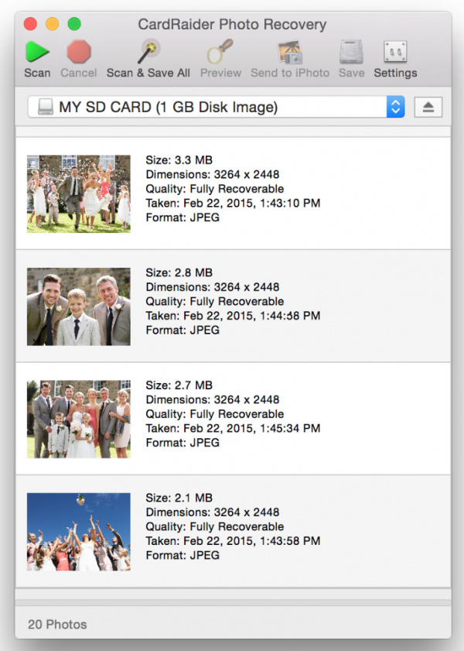The image size is (464, 651).
Task: Click the 20 Photos status label
Action: [x=57, y=624]
